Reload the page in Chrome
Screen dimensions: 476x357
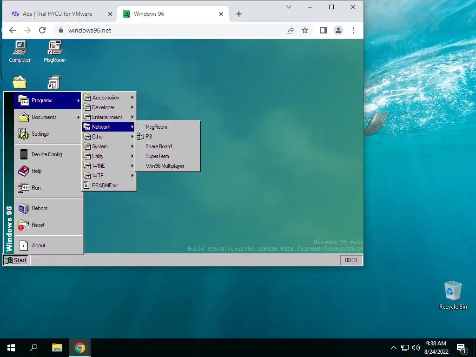click(x=42, y=30)
